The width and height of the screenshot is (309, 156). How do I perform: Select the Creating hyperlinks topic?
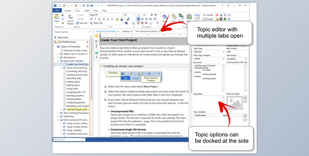(x=76, y=103)
